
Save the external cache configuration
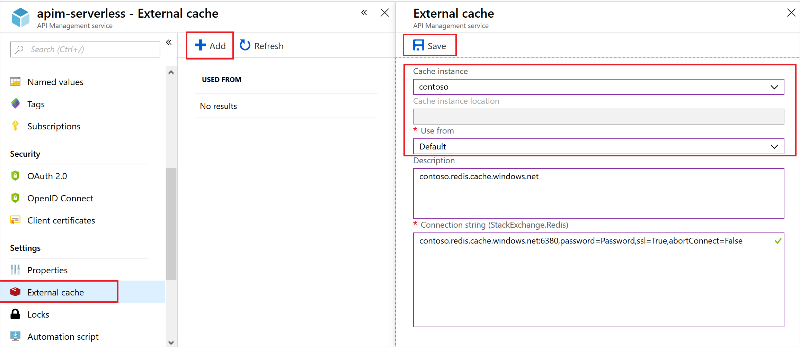pos(429,45)
